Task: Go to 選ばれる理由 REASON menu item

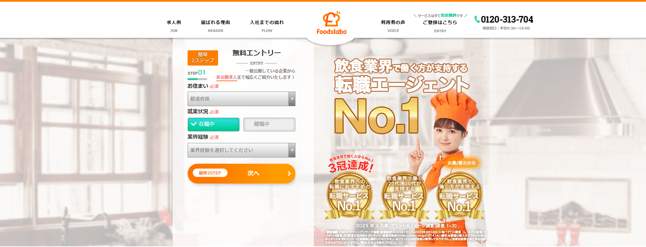Action: 215,26
